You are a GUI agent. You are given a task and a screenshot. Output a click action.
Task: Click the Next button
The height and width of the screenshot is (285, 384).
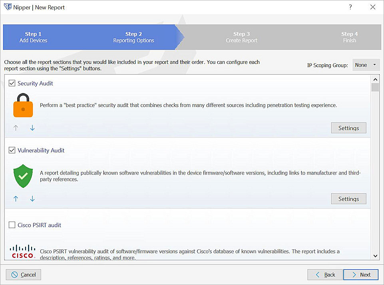click(360, 275)
